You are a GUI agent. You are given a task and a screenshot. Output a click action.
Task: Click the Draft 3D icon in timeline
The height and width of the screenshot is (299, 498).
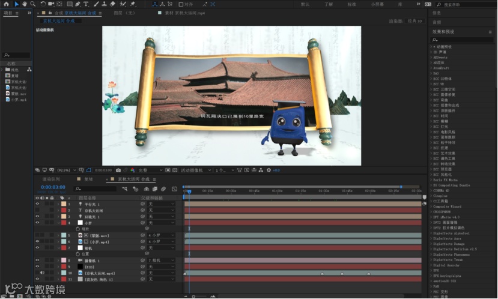(136, 189)
